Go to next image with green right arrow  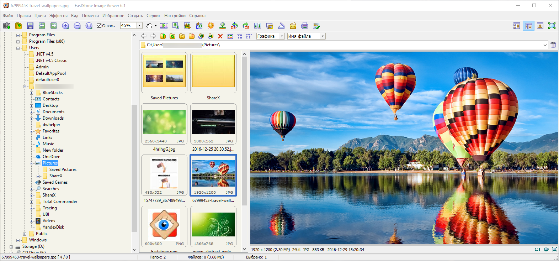[54, 26]
